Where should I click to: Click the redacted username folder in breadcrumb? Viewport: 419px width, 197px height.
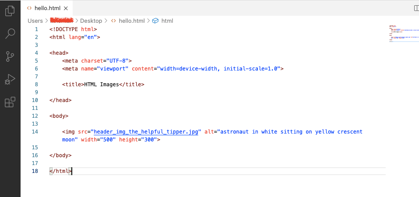pyautogui.click(x=62, y=20)
